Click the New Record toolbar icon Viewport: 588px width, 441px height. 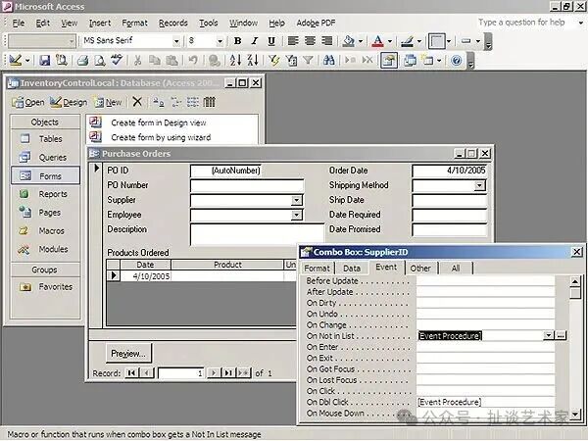[x=350, y=61]
